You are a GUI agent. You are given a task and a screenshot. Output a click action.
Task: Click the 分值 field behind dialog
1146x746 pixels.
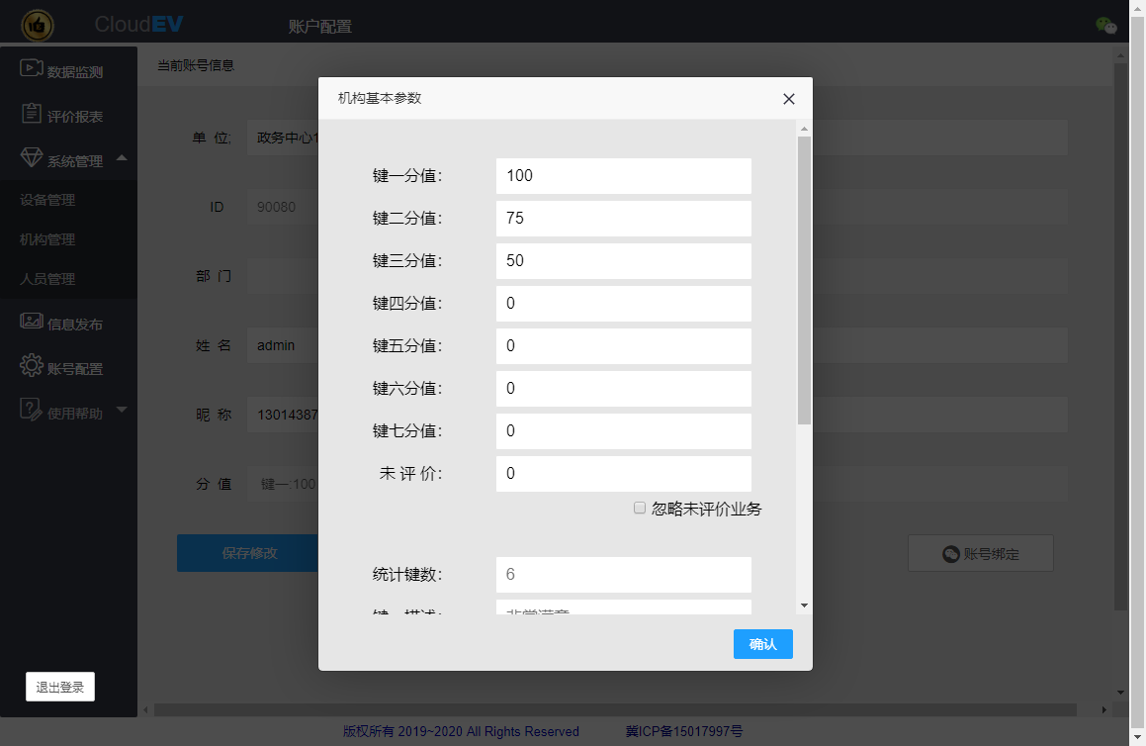click(283, 484)
